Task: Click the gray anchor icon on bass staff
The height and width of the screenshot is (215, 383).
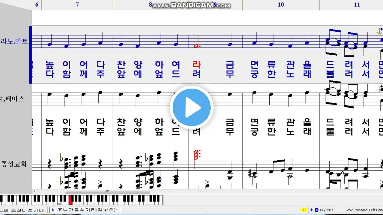Action: pyautogui.click(x=380, y=88)
